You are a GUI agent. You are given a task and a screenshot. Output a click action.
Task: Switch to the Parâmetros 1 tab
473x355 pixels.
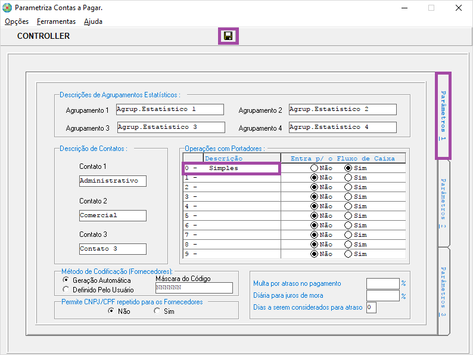click(x=443, y=116)
